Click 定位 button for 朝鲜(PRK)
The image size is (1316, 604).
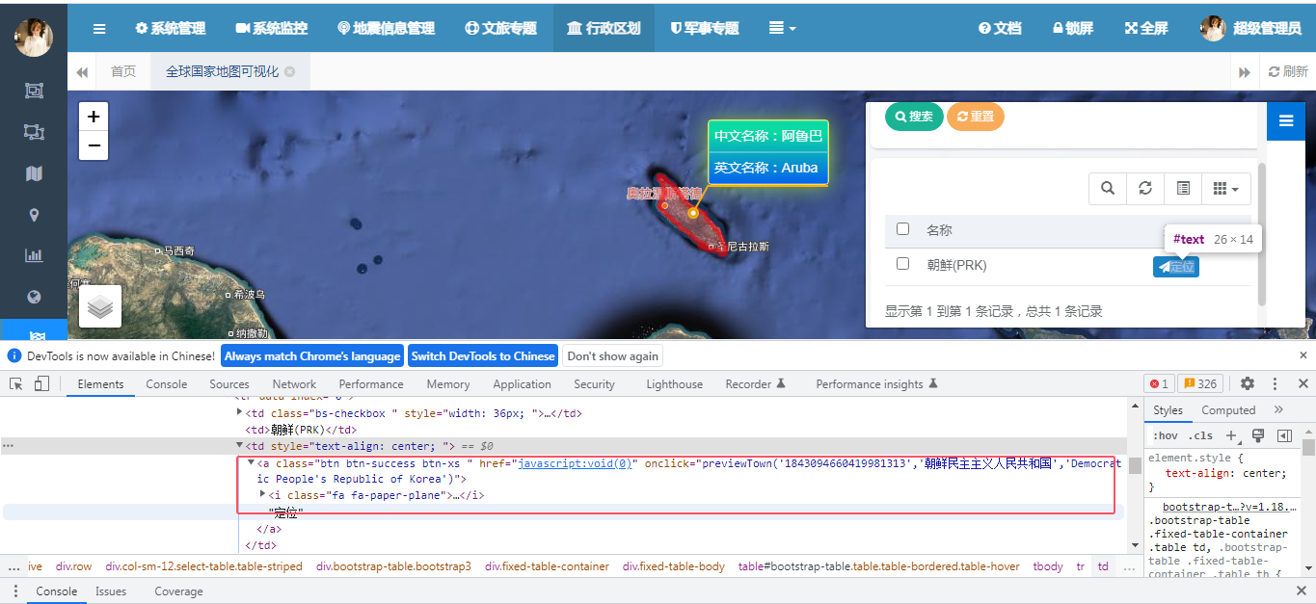[1176, 267]
